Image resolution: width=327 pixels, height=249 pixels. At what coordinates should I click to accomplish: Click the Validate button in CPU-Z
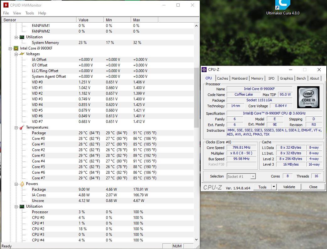point(289,187)
